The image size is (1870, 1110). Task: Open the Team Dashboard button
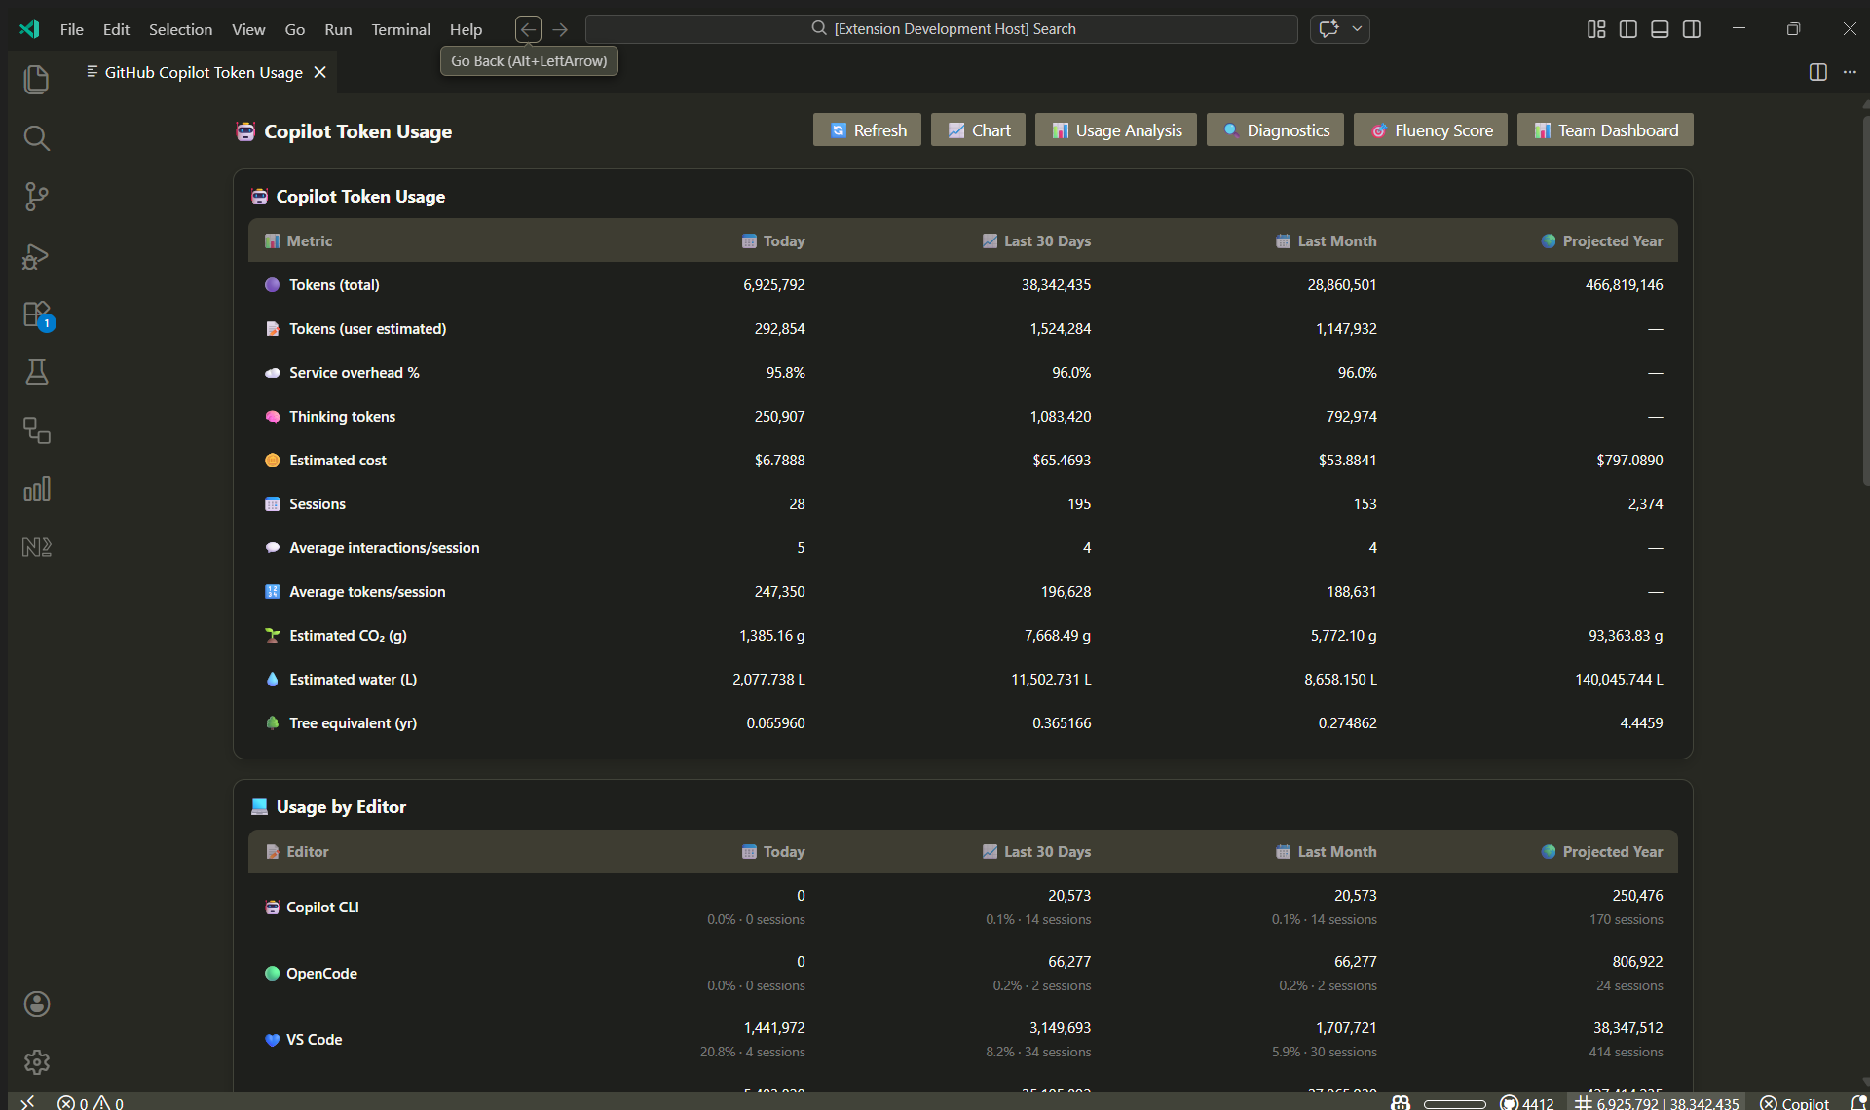pos(1605,130)
